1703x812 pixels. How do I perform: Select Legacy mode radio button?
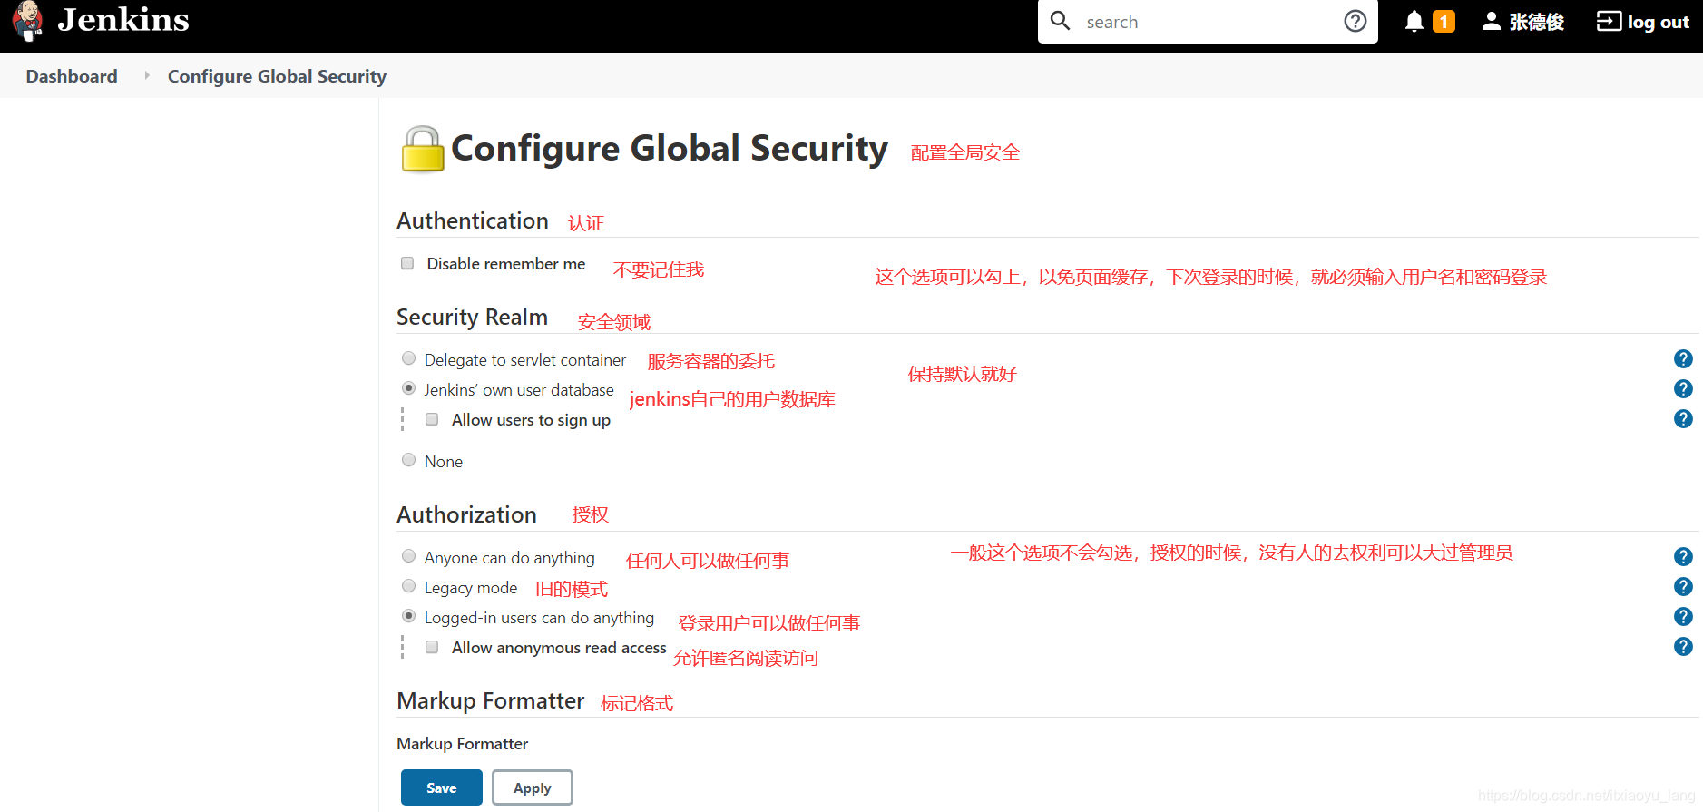[x=409, y=586]
